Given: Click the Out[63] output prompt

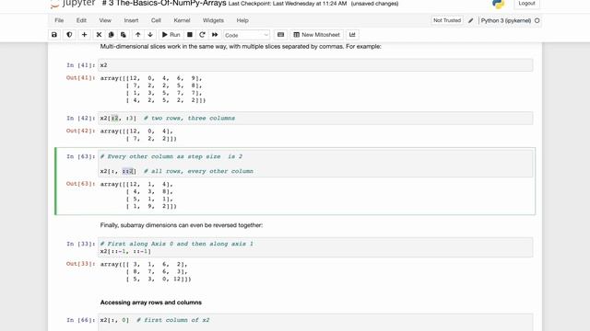Looking at the screenshot, I should 81,184.
